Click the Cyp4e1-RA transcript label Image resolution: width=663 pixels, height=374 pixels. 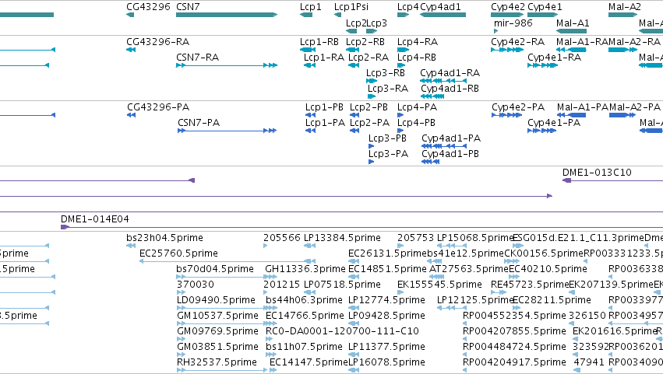tap(555, 58)
